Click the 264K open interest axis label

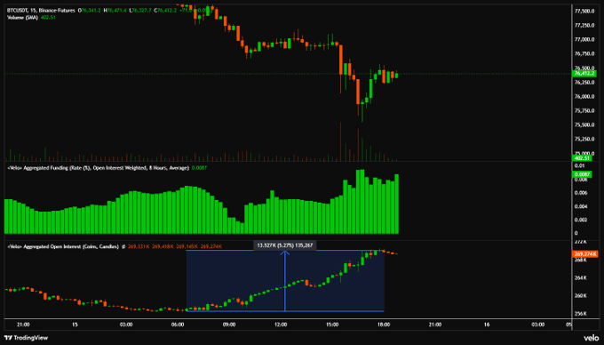click(581, 278)
